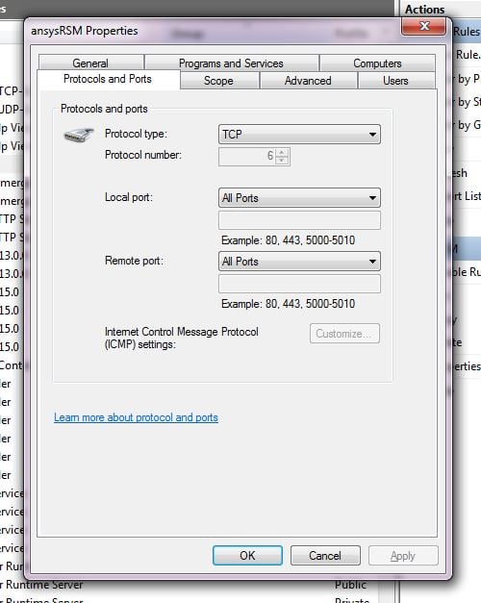This screenshot has height=603, width=481.
Task: Close the ansysRSM Properties dialog
Action: pyautogui.click(x=423, y=26)
